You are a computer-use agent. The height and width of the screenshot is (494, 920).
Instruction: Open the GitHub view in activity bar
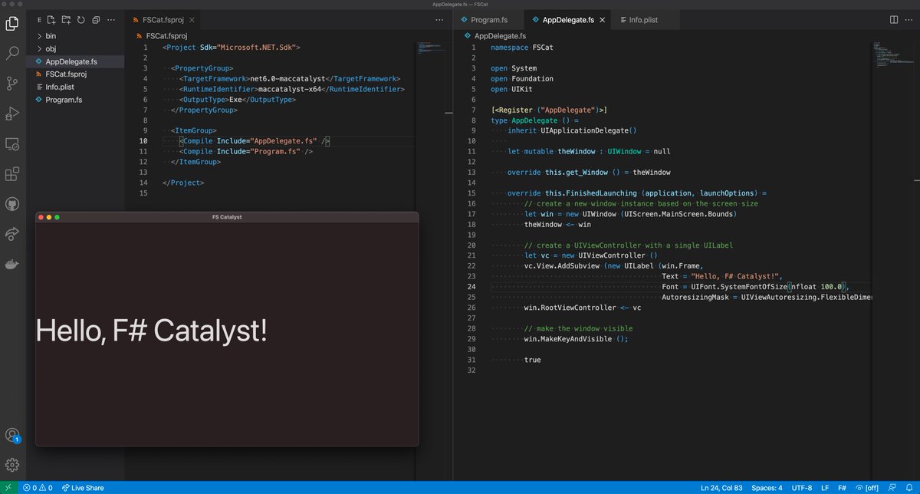(x=12, y=204)
